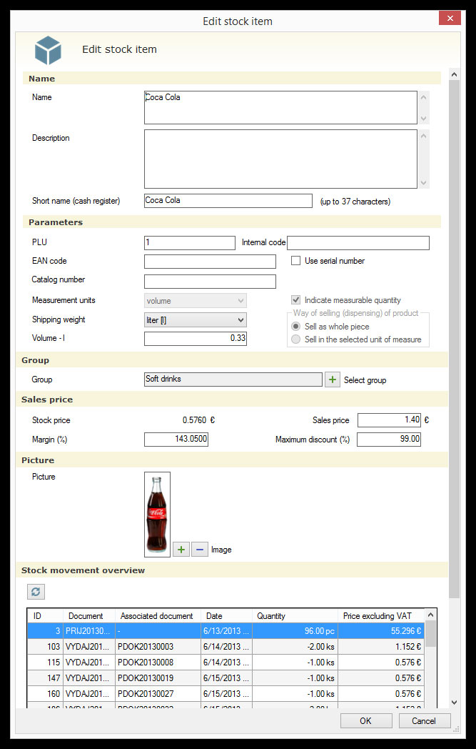Image resolution: width=476 pixels, height=749 pixels.
Task: Select row with PDOK20130027
Action: point(226,693)
